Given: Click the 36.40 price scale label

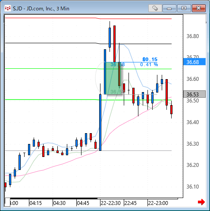Looking at the screenshot, I should click(x=193, y=122).
